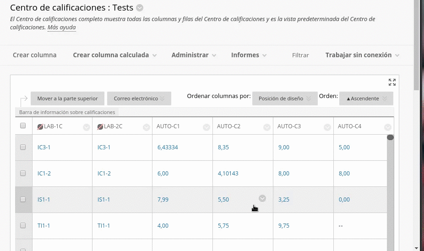This screenshot has width=424, height=251.
Task: Open the Correo electrónico dropdown
Action: pyautogui.click(x=139, y=98)
